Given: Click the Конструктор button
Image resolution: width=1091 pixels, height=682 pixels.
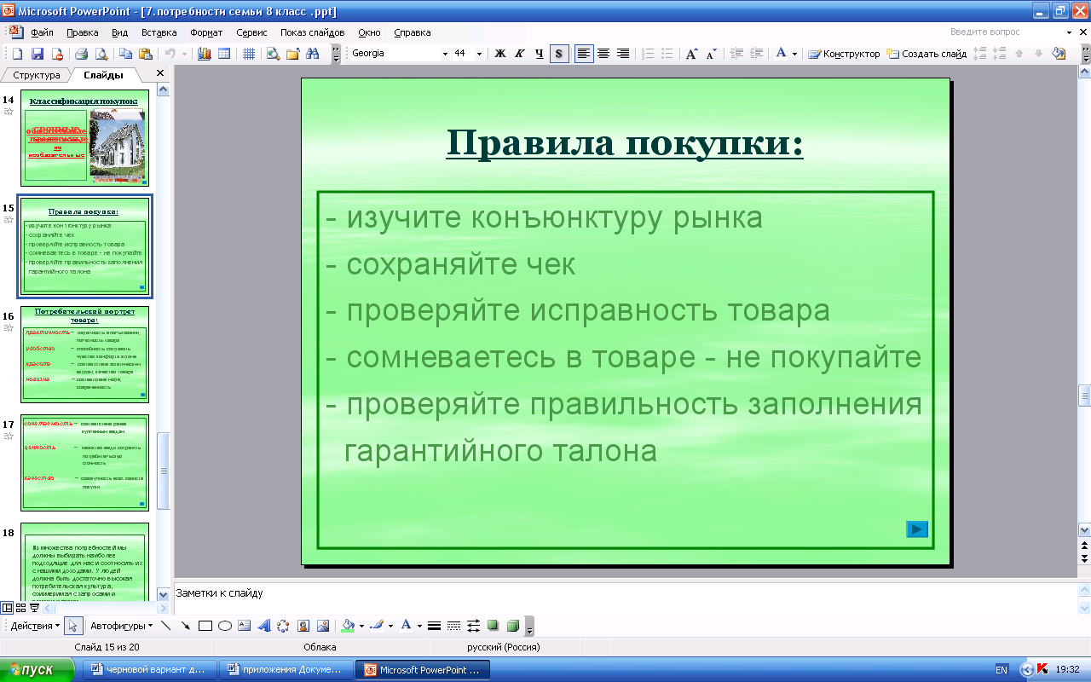Looking at the screenshot, I should point(844,54).
